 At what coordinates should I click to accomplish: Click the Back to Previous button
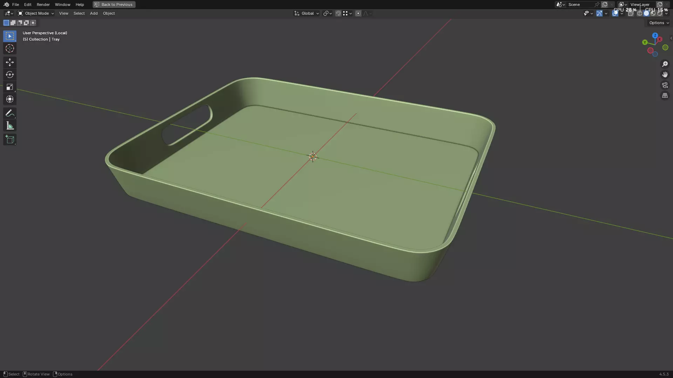pyautogui.click(x=114, y=5)
